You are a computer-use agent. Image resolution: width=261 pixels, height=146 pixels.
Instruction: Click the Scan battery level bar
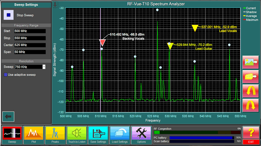pyautogui.click(x=202, y=141)
